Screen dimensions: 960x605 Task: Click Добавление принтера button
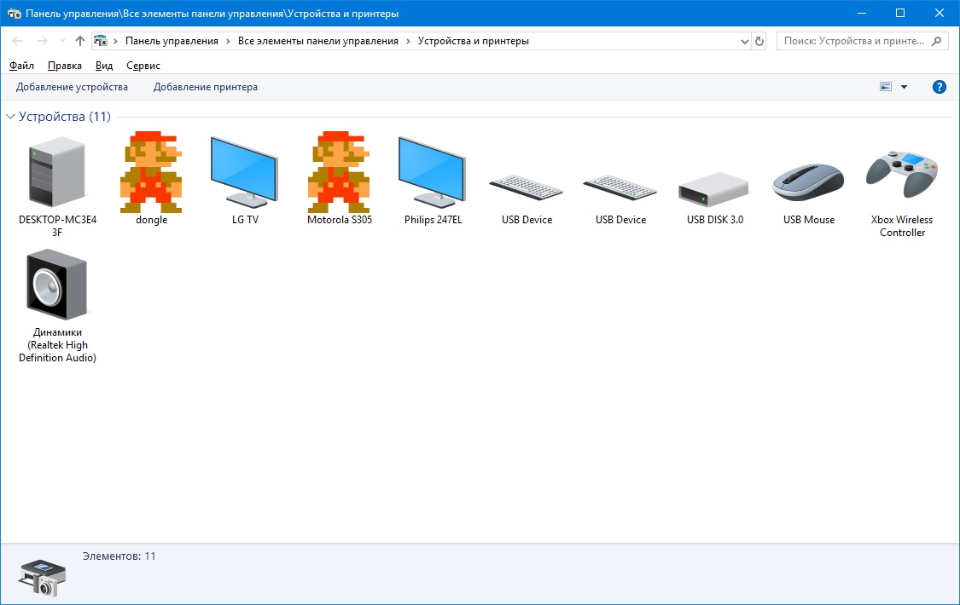point(205,87)
